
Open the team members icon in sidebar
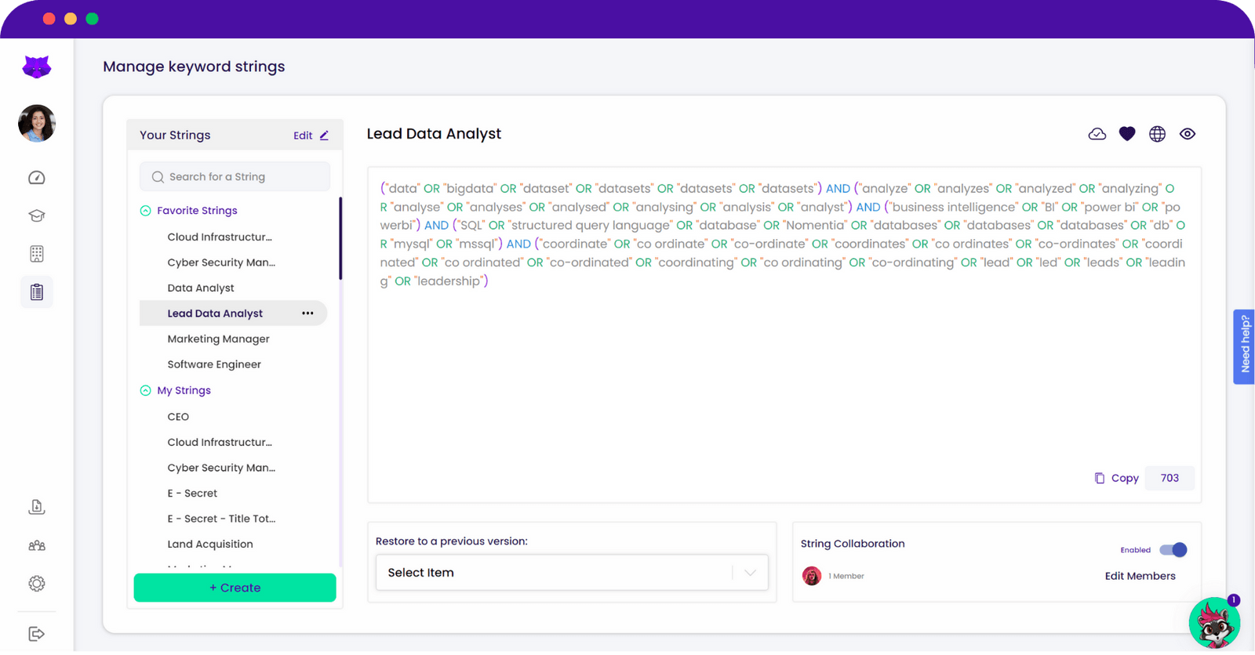[37, 545]
